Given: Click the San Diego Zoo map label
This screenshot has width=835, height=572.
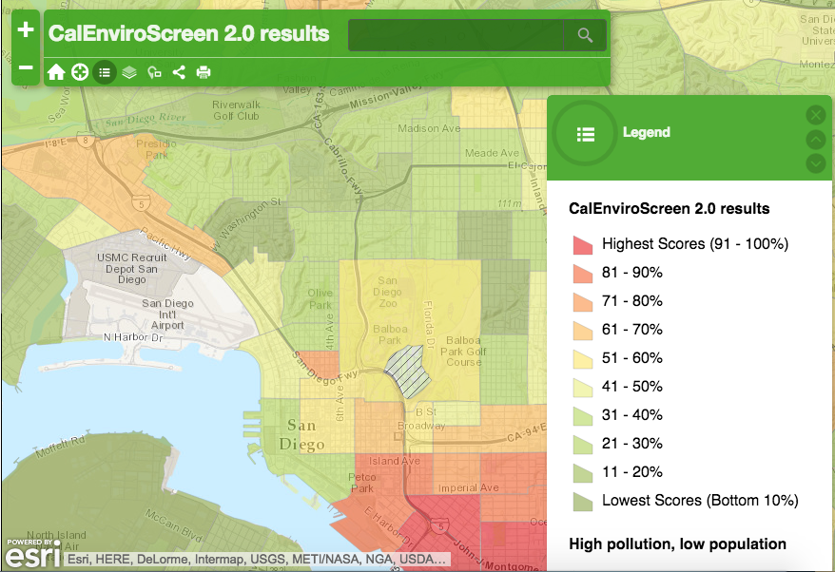Looking at the screenshot, I should (x=387, y=292).
